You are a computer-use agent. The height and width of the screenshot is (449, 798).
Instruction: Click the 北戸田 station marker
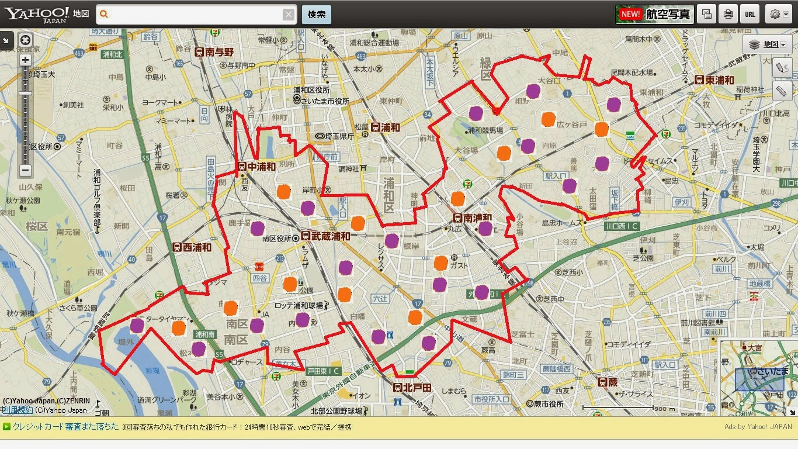pyautogui.click(x=412, y=387)
